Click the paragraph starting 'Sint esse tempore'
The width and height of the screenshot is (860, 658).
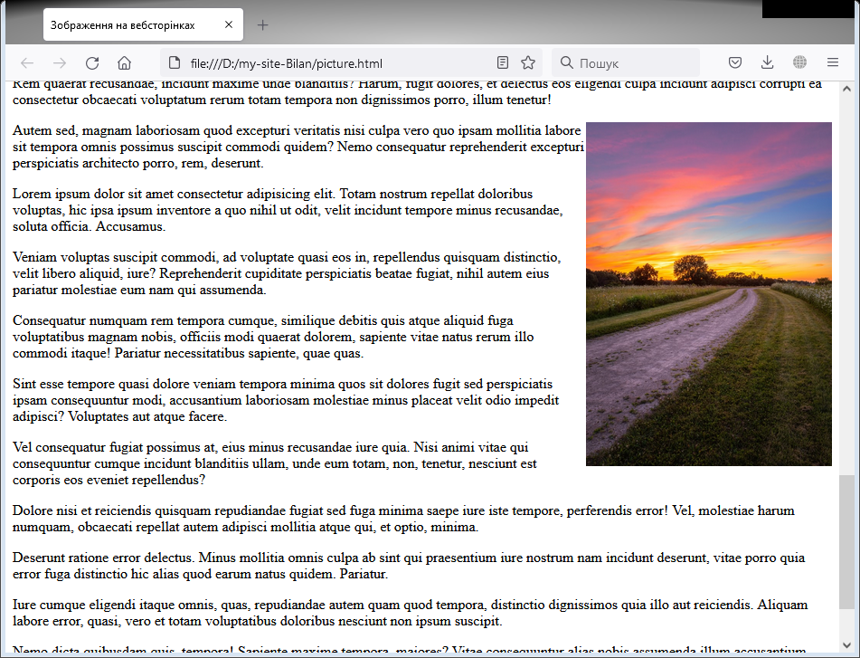click(x=286, y=400)
